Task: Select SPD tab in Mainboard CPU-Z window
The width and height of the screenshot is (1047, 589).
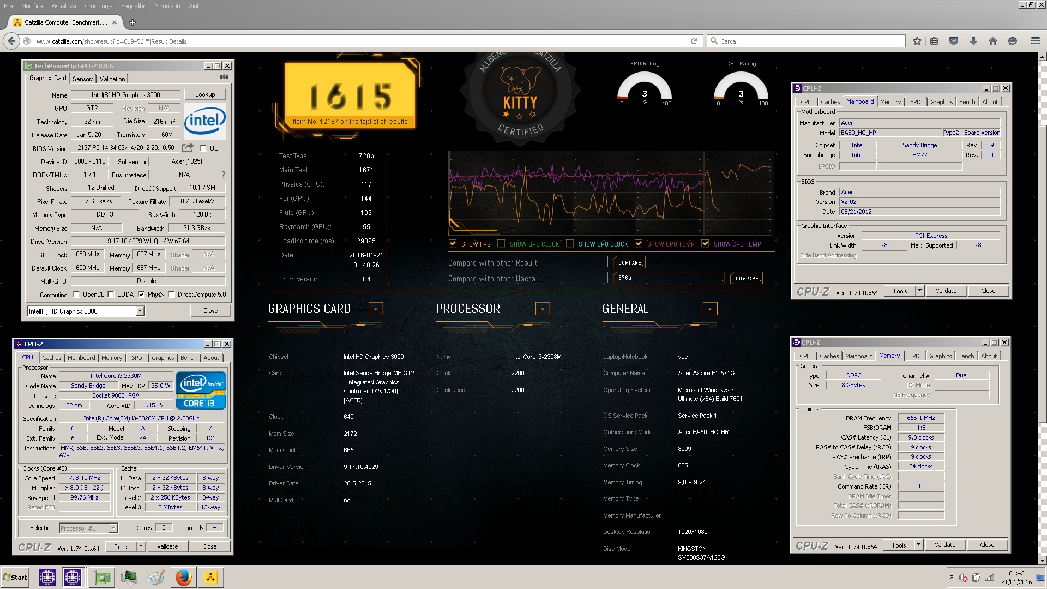Action: tap(916, 102)
